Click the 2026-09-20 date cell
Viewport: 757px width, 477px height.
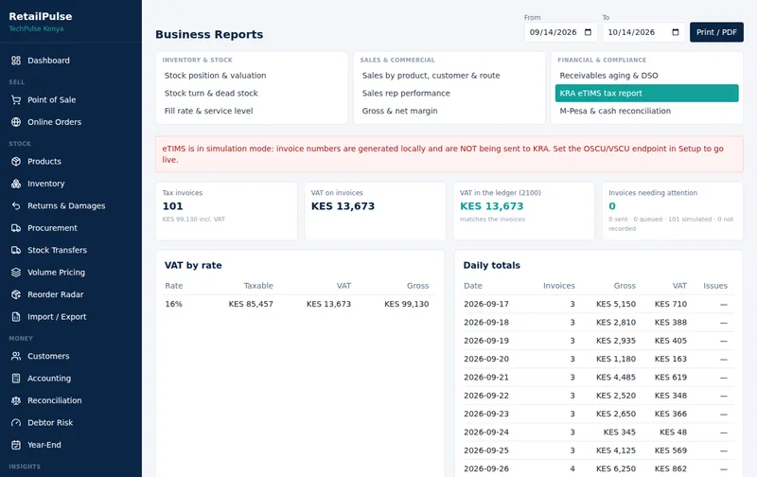coord(486,360)
